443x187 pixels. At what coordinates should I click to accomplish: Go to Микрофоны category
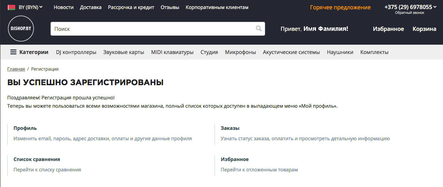point(241,52)
